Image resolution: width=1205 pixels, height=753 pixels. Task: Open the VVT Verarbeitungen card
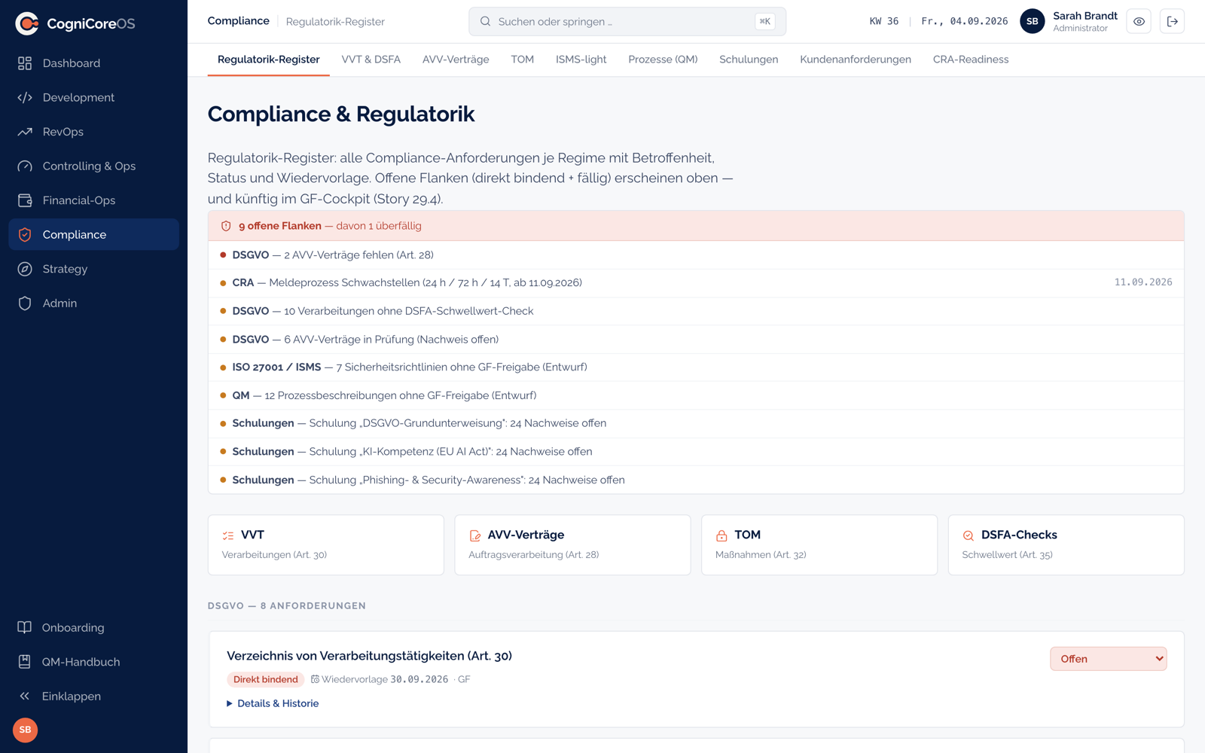[326, 545]
